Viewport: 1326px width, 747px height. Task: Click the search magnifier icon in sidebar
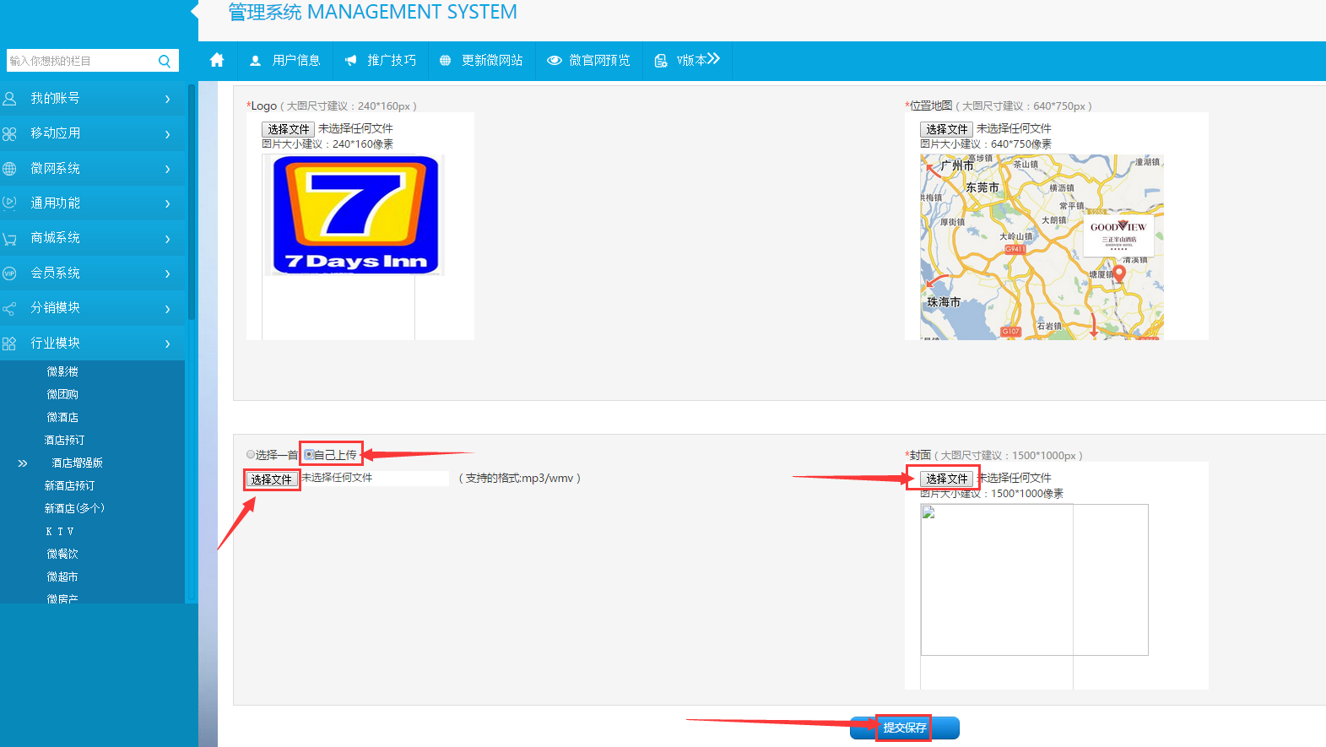(165, 61)
